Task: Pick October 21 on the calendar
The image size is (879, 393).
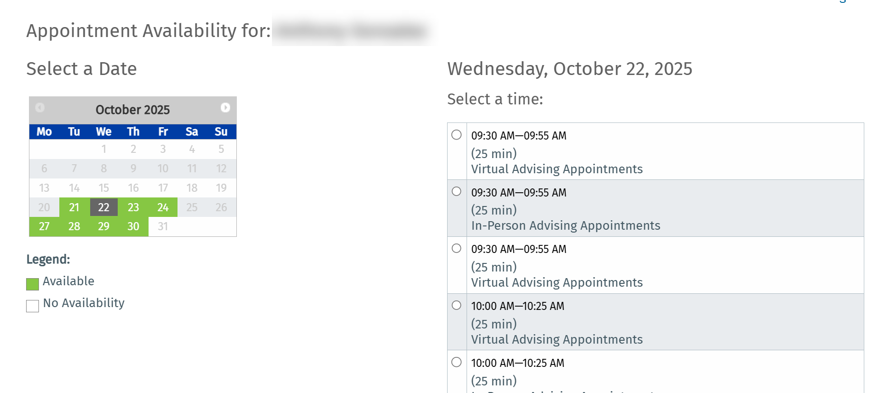Action: click(74, 207)
